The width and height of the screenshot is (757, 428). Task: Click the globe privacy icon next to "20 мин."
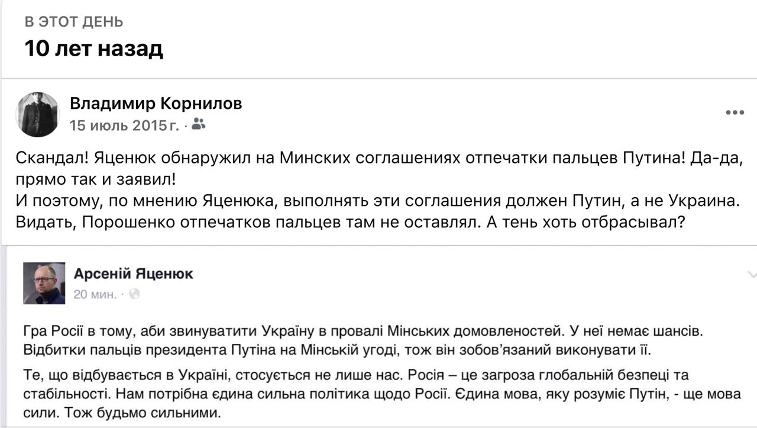coord(134,294)
